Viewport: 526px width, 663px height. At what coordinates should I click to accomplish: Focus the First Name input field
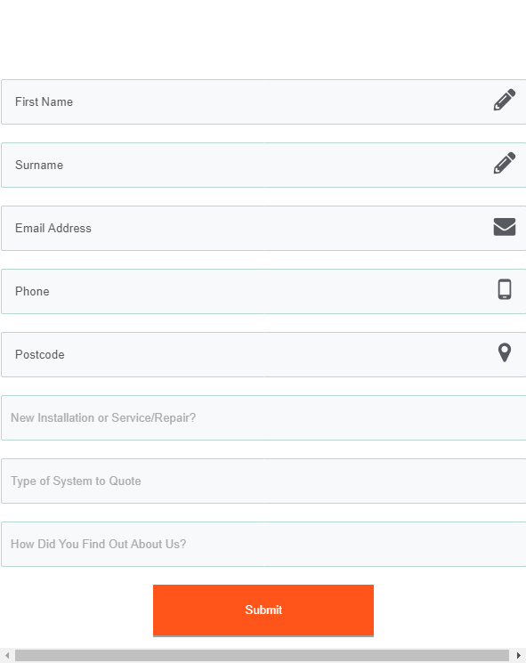(x=263, y=102)
